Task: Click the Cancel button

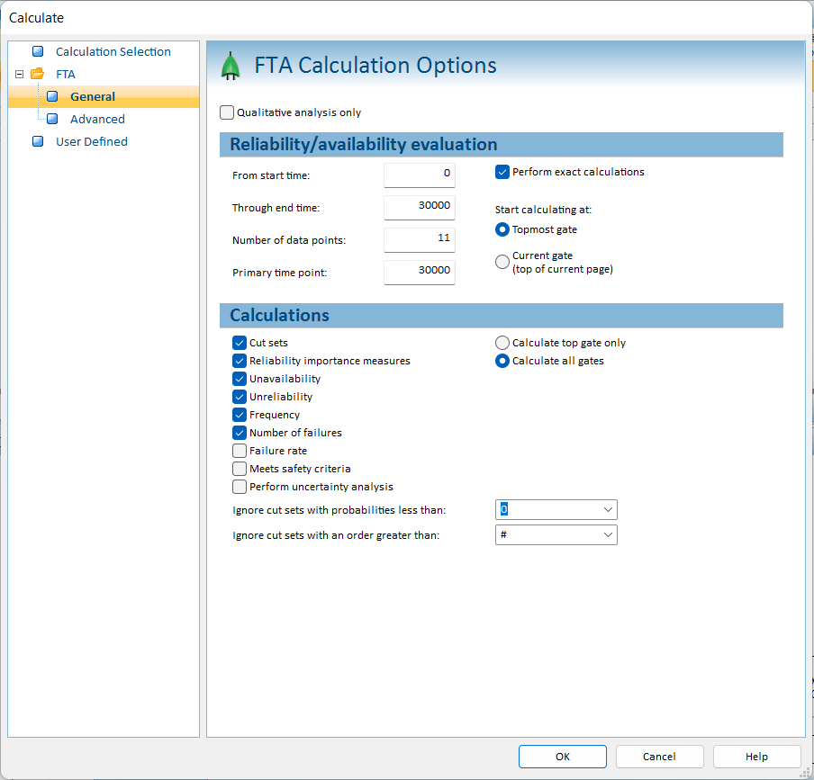Action: [659, 757]
